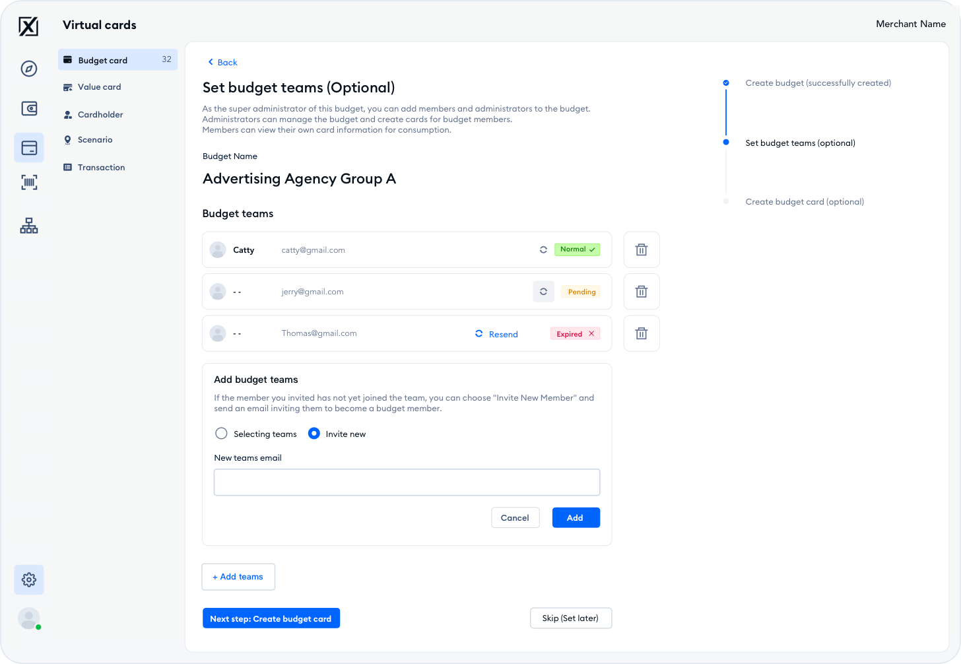The image size is (961, 664).
Task: Refresh status icon in jerry's pending row
Action: tap(543, 292)
